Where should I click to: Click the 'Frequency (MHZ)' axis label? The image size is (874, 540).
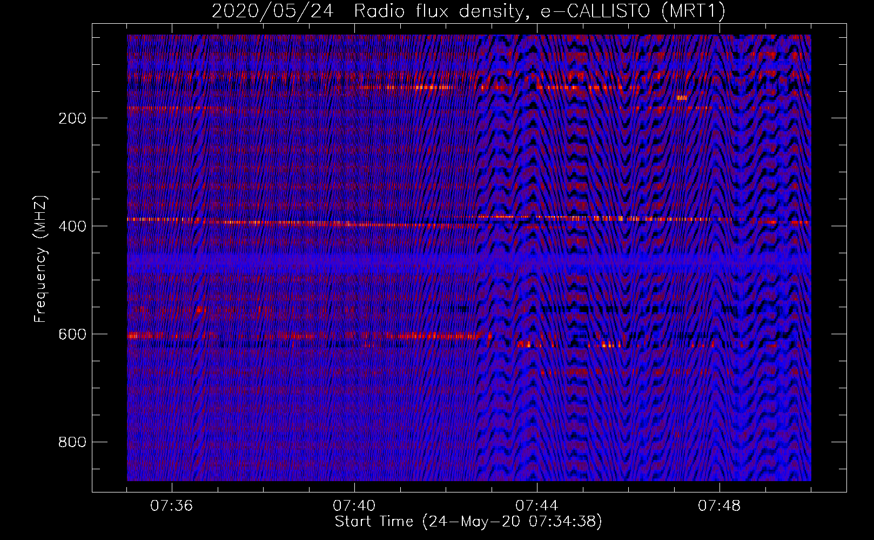41,259
